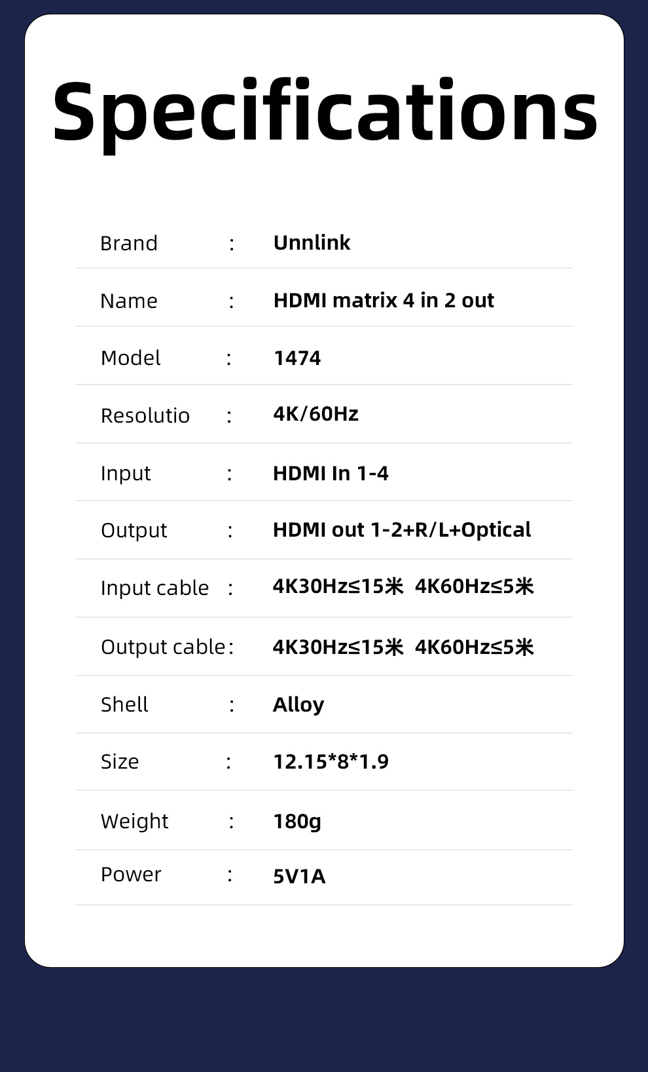Click the Resolutio label

145,415
